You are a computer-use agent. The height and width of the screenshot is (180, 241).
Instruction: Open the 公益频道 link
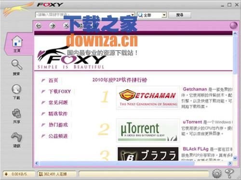click(x=58, y=136)
